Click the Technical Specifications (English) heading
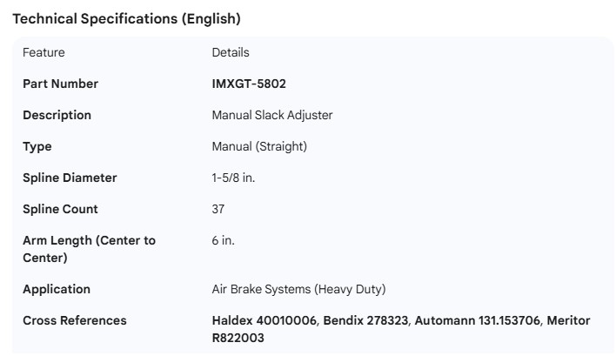Screen dimensions: 616x356 126,18
